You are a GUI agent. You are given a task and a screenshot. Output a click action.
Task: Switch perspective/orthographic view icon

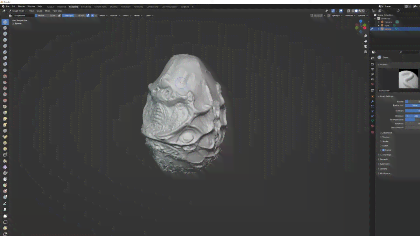365,52
